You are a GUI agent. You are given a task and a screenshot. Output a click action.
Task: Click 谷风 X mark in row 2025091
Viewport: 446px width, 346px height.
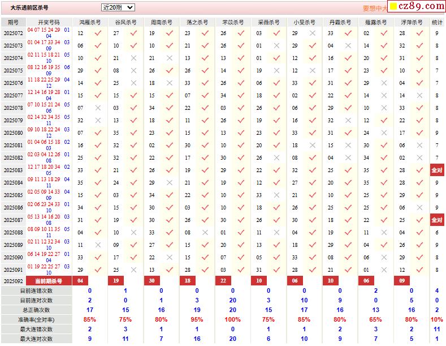133,270
